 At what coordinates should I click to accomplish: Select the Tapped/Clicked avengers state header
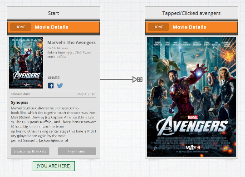pyautogui.click(x=191, y=13)
